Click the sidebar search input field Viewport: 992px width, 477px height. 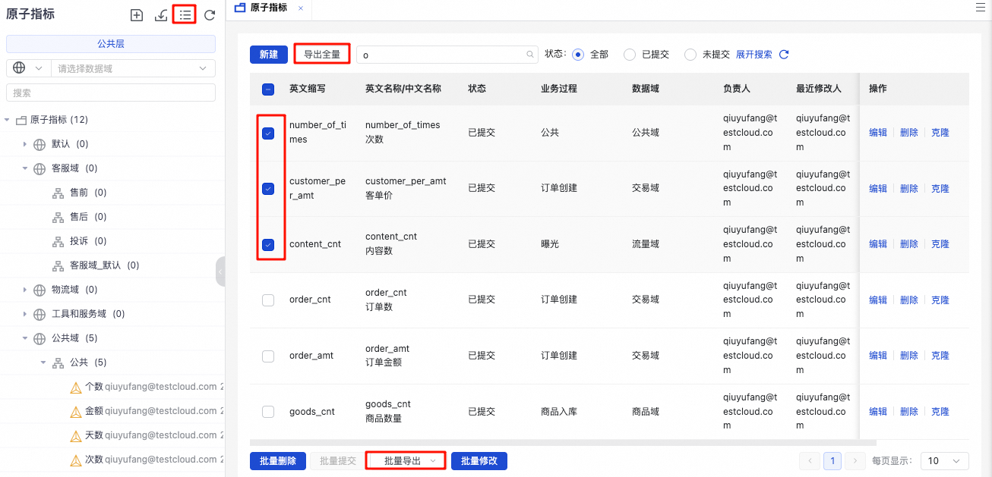[x=110, y=92]
